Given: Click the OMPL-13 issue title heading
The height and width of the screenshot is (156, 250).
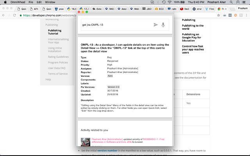Looking at the screenshot, I should tap(125, 48).
